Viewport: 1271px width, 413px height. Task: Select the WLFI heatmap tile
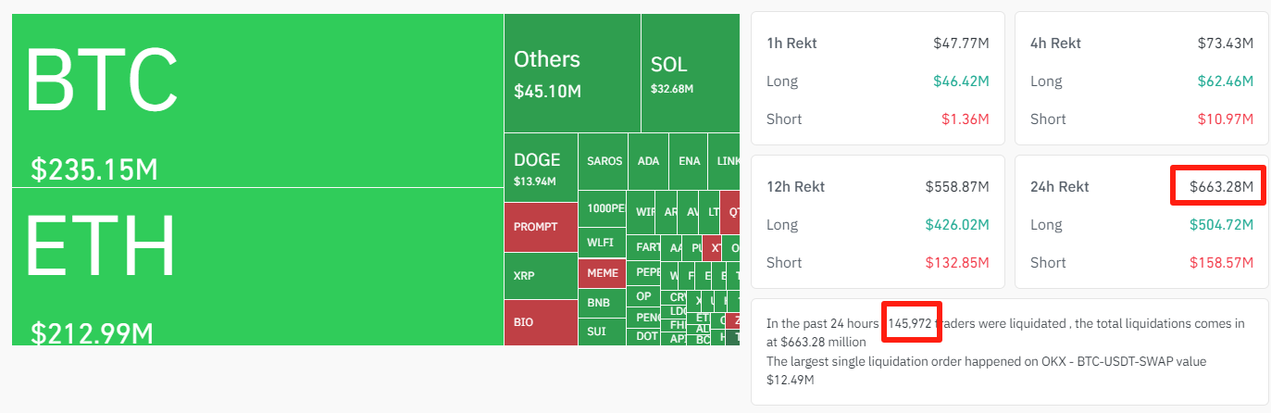pyautogui.click(x=601, y=244)
